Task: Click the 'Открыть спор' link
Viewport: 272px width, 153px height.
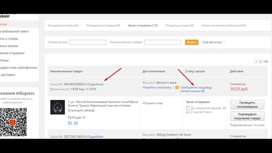Action: (153, 103)
